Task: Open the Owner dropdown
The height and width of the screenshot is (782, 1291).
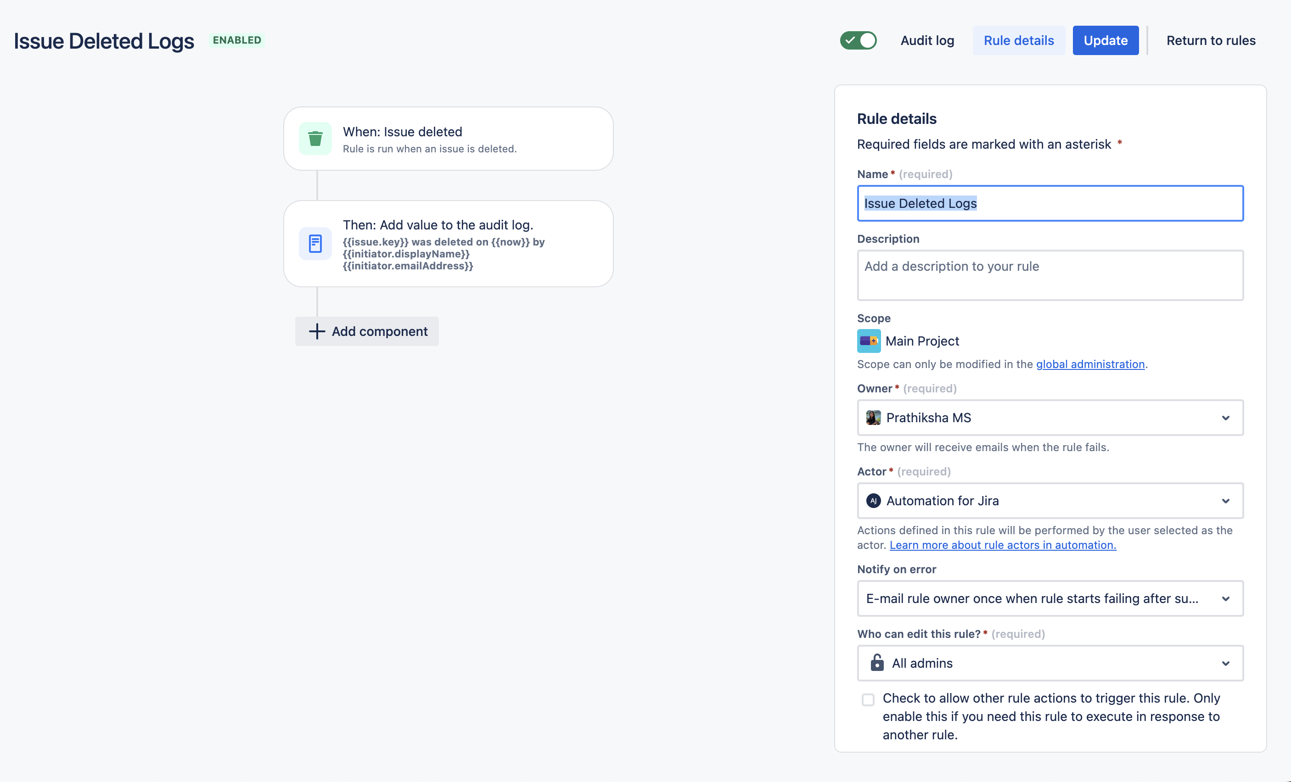Action: tap(1050, 418)
